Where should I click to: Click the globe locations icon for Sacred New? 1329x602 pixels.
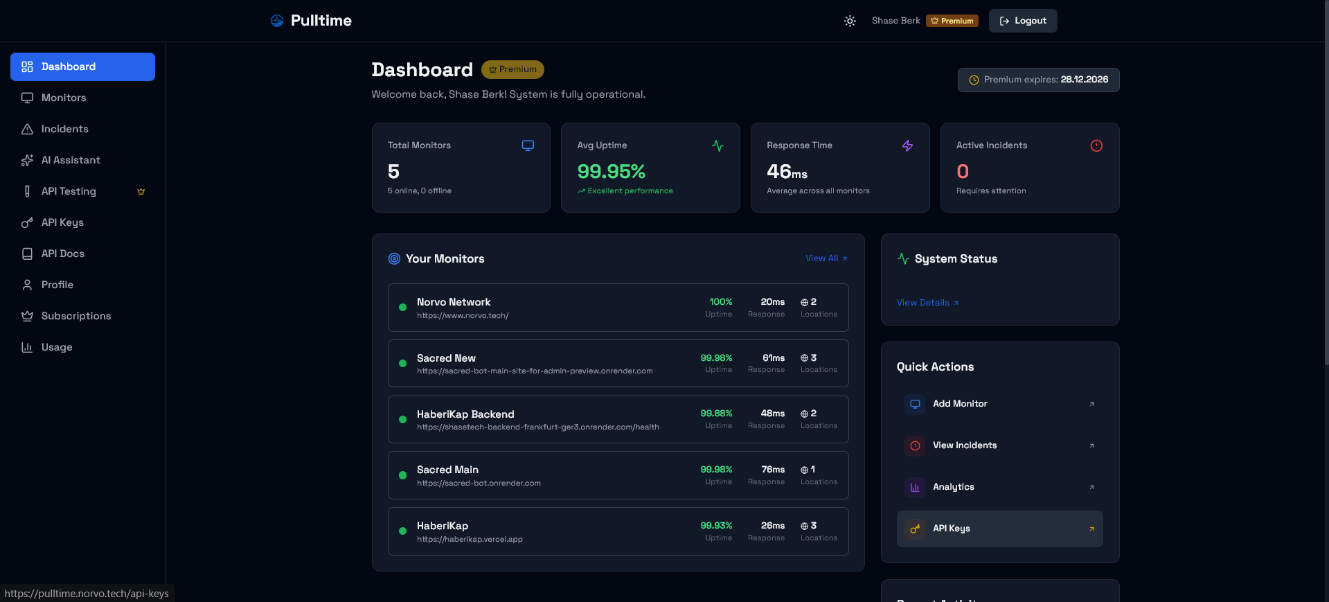tap(804, 358)
